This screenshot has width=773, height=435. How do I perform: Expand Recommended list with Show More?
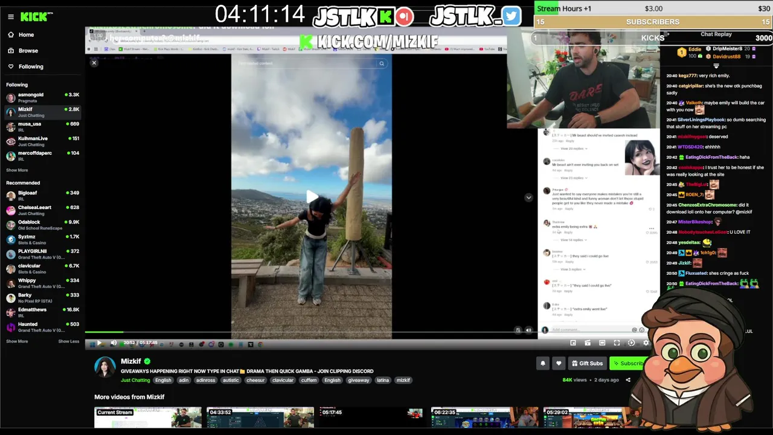(17, 341)
